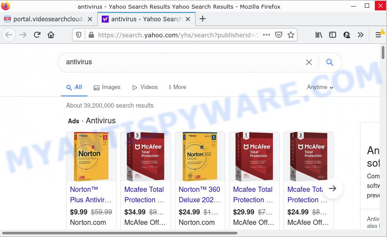Close the portal.videosearchcloud tab
This screenshot has width=387, height=237.
(90, 19)
